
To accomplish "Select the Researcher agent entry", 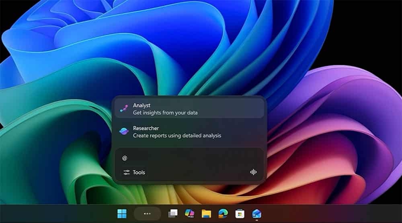I will click(189, 132).
